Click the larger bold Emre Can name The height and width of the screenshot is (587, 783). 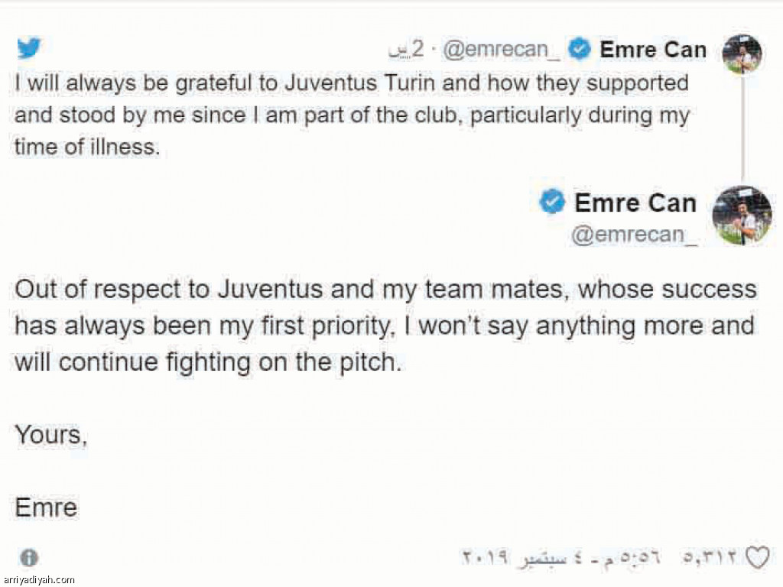click(635, 203)
